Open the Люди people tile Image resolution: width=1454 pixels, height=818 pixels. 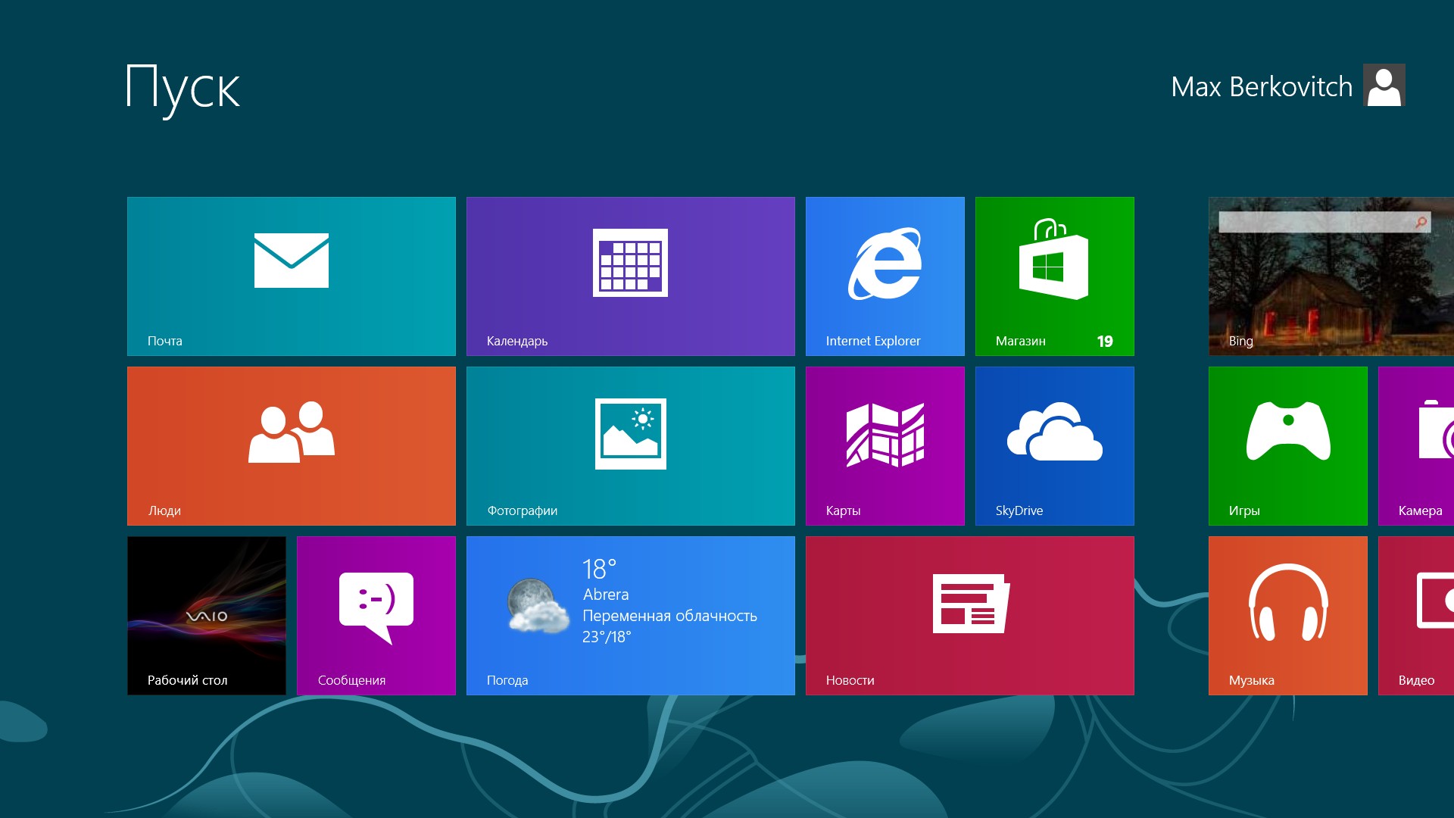point(292,446)
